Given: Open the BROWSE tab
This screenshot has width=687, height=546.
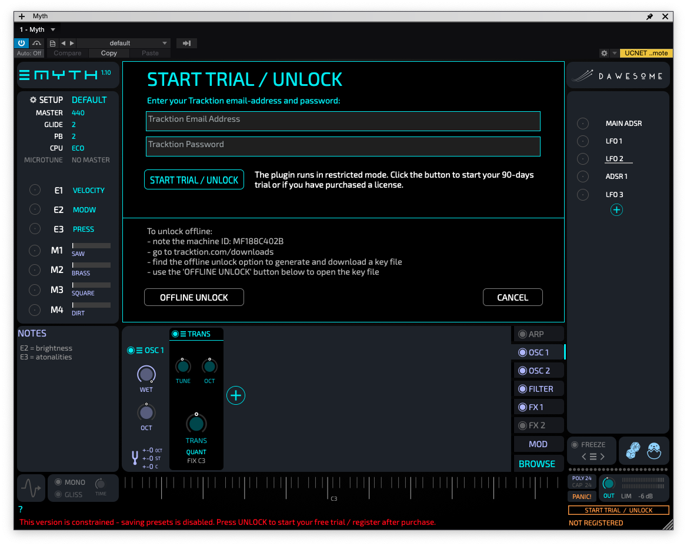Looking at the screenshot, I should [x=538, y=464].
